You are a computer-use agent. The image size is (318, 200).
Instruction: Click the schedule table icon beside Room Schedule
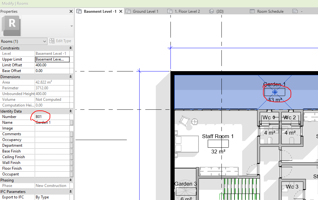[251, 11]
